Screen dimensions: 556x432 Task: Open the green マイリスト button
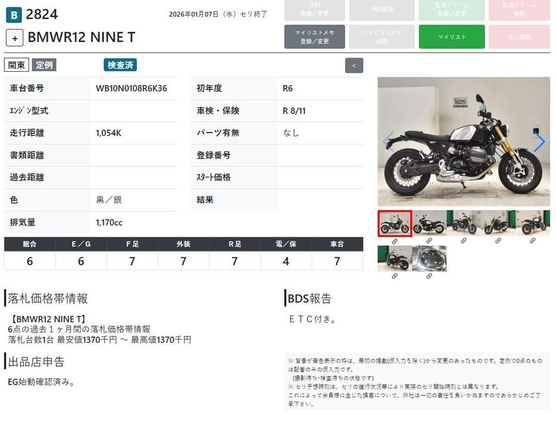[451, 37]
